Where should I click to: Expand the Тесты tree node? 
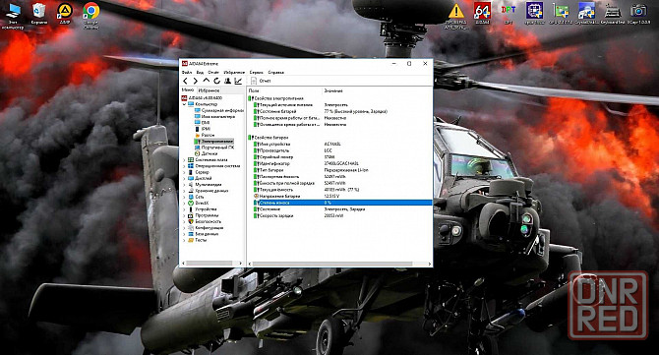(184, 240)
